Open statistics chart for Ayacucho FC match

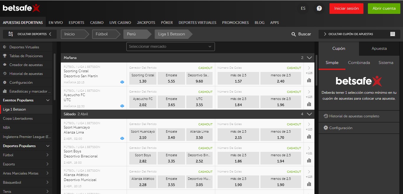309,104
